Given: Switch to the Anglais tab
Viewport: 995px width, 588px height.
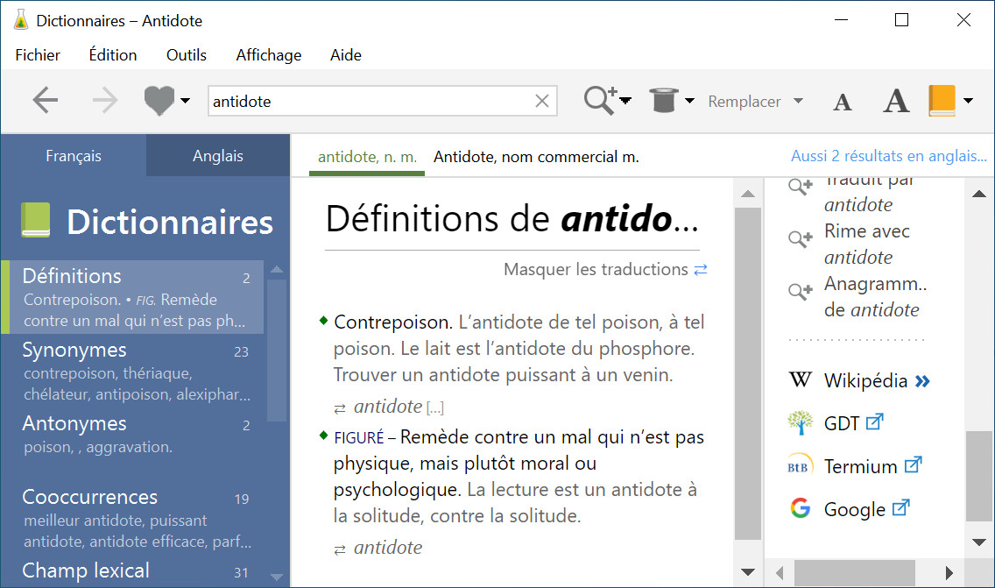Looking at the screenshot, I should tap(217, 156).
